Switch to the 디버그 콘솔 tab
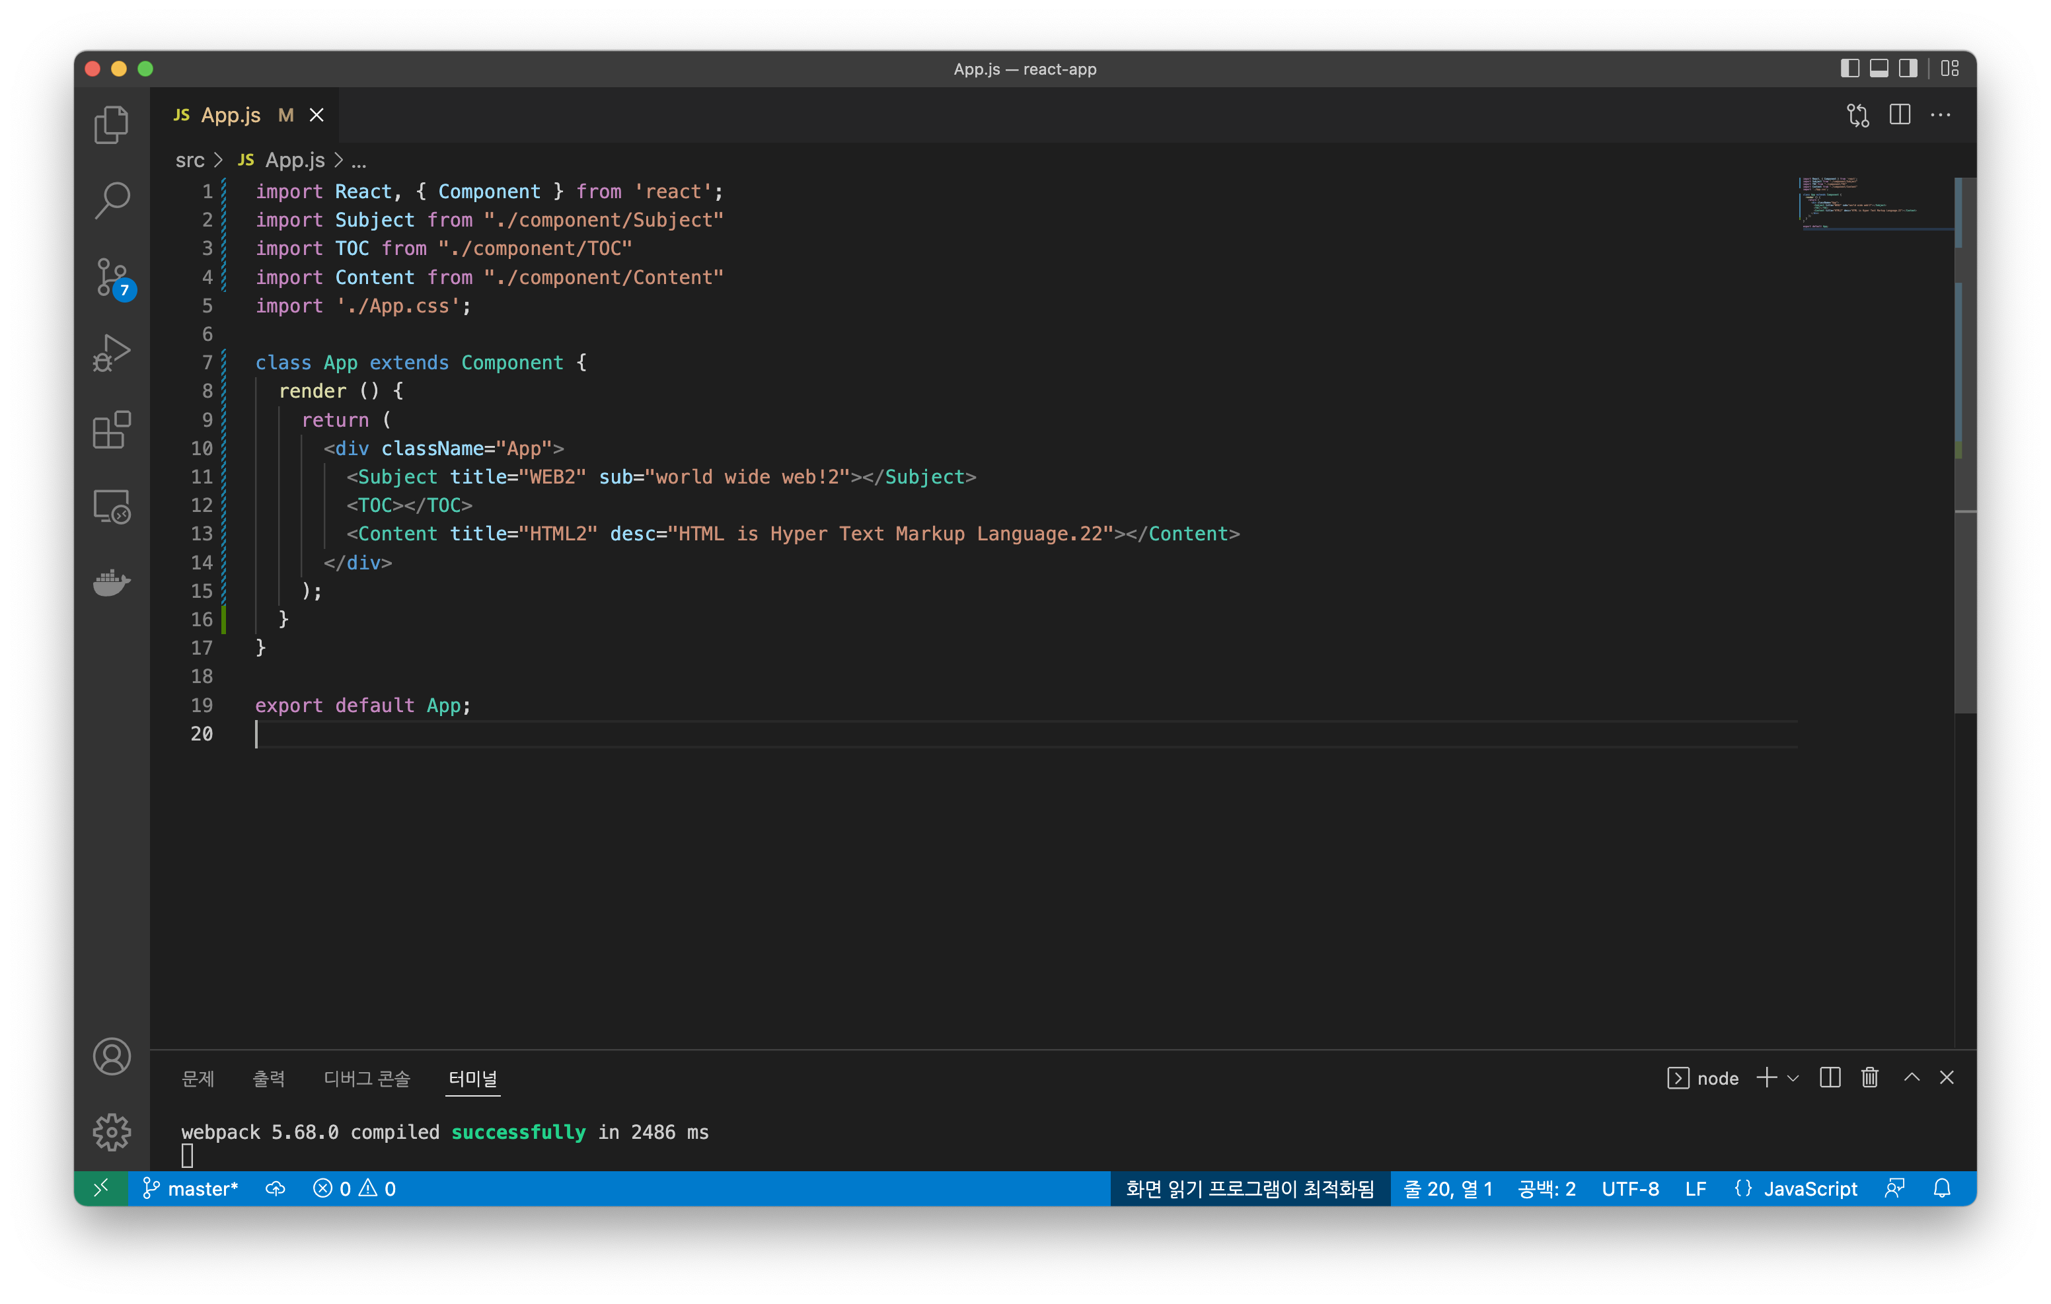Screen dimensions: 2051x1304 pos(367,1078)
